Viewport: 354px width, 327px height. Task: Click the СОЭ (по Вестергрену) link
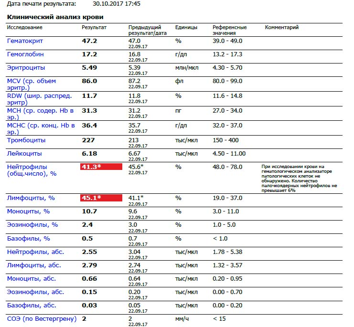42,319
